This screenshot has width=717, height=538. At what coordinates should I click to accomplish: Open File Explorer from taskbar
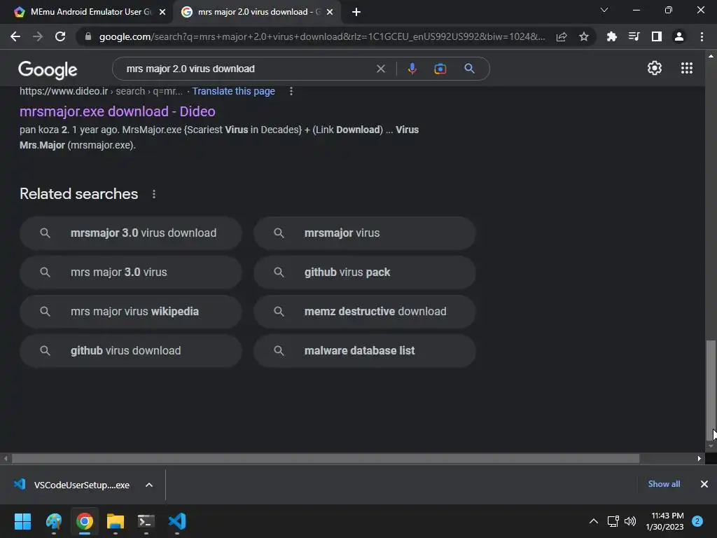(x=116, y=521)
